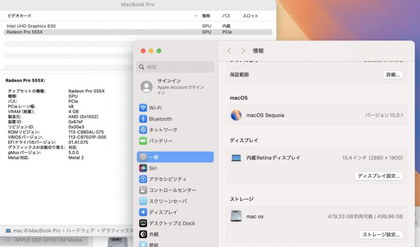The image size is (420, 247).
Task: Go forward with the right chevron
Action: [x=243, y=51]
